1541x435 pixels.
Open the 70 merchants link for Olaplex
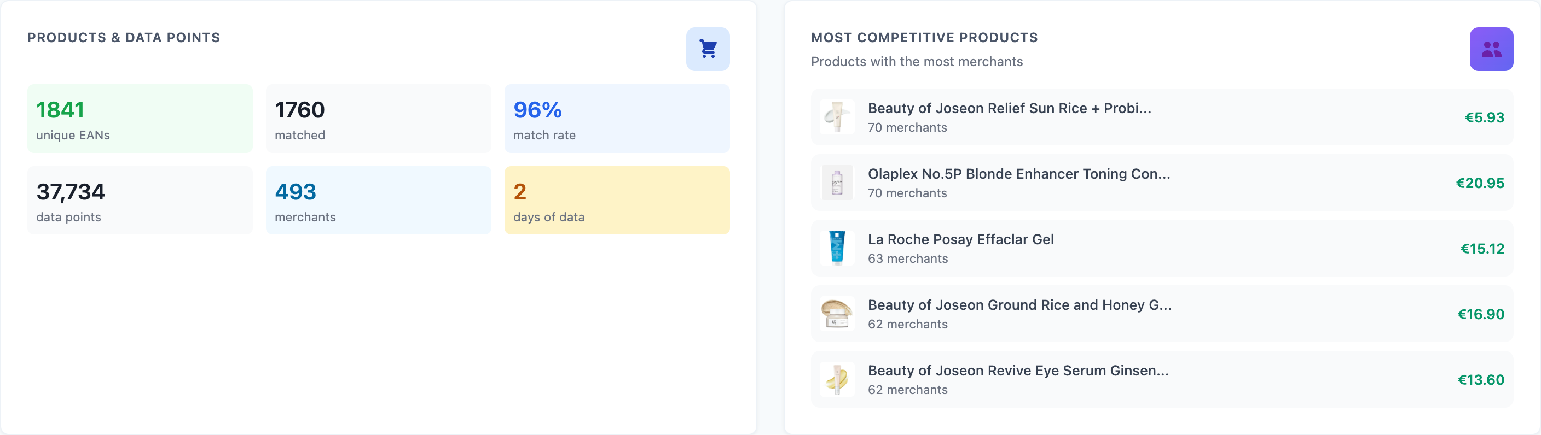point(907,193)
